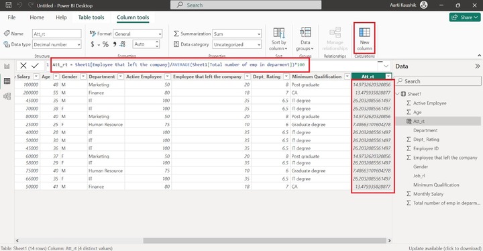Open the Summarization dropdown
The width and height of the screenshot is (483, 251).
(237, 34)
